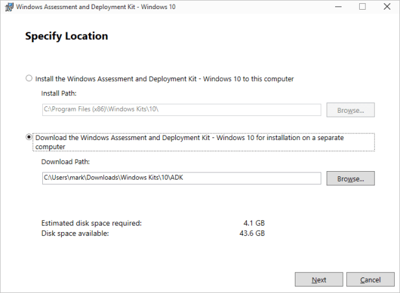400x293 pixels.
Task: Click the Install Path text field
Action: 181,110
